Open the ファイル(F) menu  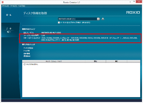point(5,6)
